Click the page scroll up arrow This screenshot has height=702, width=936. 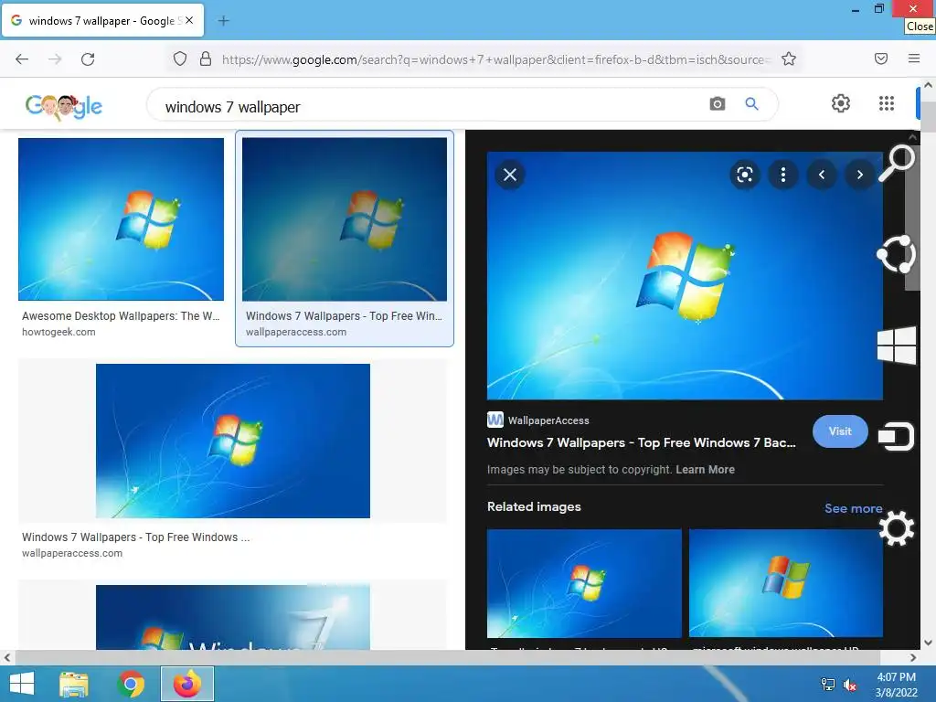[928, 85]
